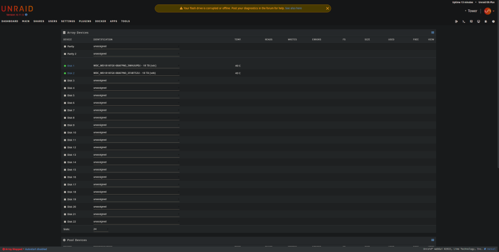The width and height of the screenshot is (499, 252).
Task: Click the gray status indicator for Disk 10
Action: [65, 132]
